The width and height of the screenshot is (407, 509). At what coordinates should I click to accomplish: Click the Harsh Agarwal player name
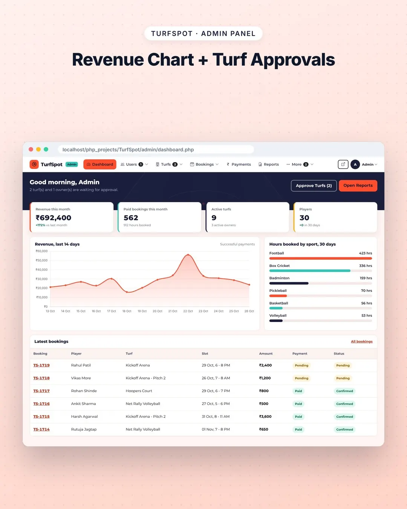coord(84,417)
